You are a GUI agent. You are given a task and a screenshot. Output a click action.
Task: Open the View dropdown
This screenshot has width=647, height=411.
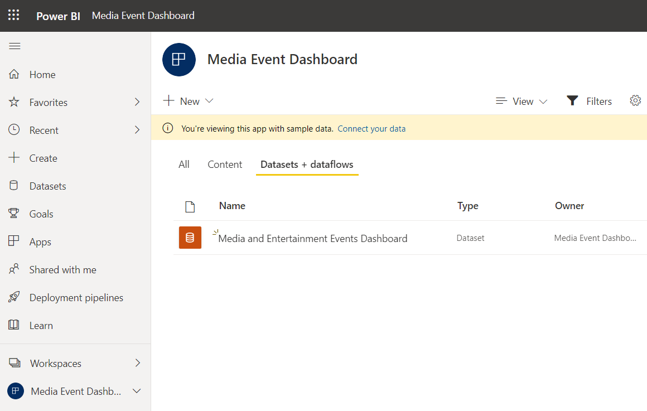click(x=522, y=101)
